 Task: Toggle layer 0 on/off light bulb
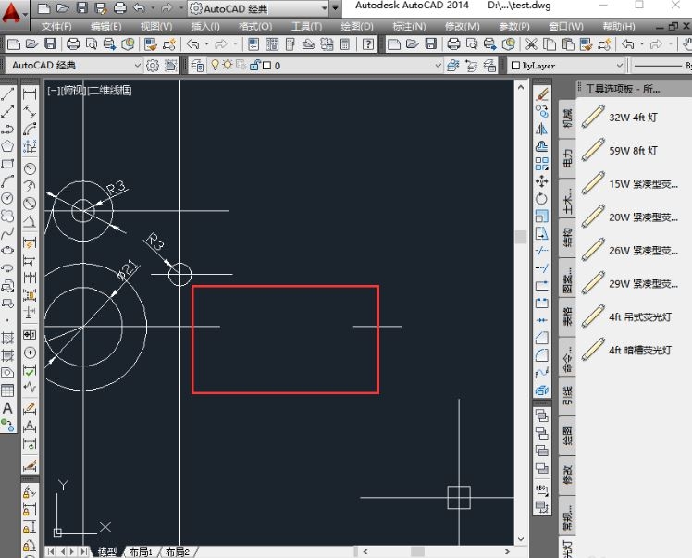coord(215,65)
